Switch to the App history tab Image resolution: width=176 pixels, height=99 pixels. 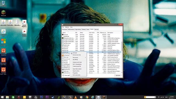coord(78,29)
